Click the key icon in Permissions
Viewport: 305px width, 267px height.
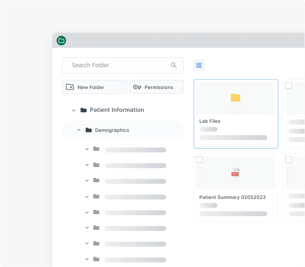tap(137, 87)
